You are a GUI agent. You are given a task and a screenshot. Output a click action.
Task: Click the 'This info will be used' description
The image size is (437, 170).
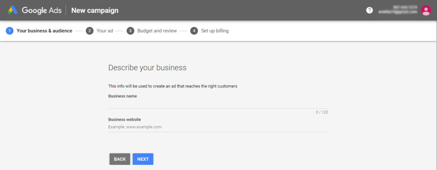(172, 86)
